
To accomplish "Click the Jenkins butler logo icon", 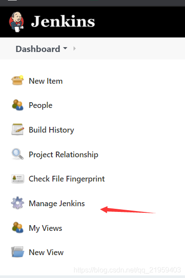I will point(16,22).
